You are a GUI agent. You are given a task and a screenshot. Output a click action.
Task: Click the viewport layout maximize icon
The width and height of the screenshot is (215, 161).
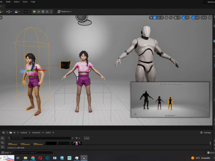point(210,17)
